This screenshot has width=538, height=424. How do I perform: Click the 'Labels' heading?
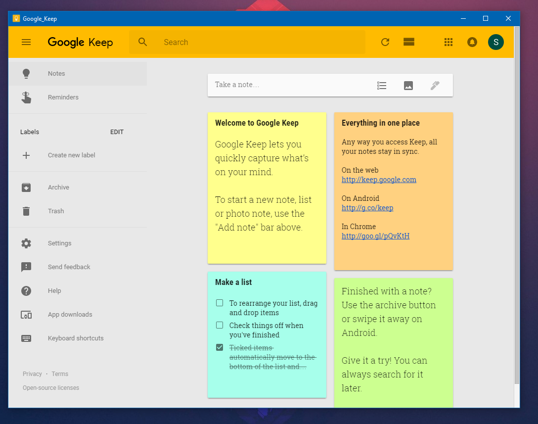coord(30,132)
